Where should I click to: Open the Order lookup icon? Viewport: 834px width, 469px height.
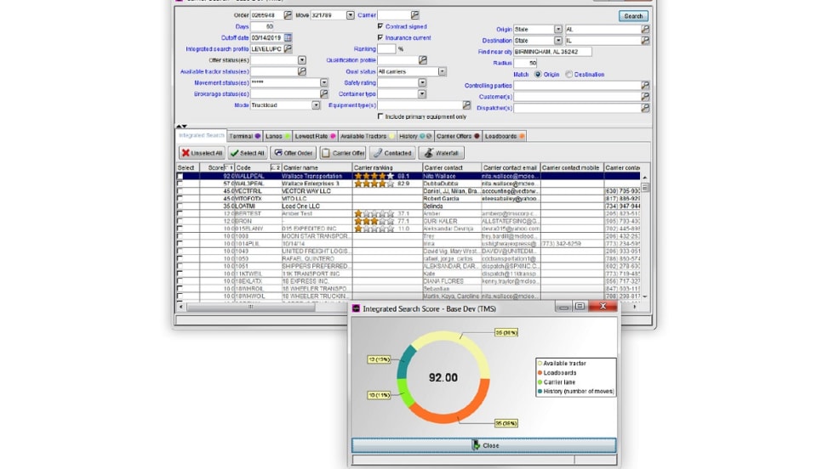[x=288, y=15]
